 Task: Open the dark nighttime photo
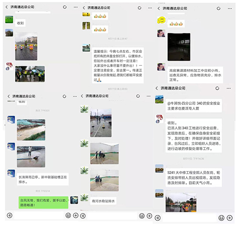[x=179, y=47]
